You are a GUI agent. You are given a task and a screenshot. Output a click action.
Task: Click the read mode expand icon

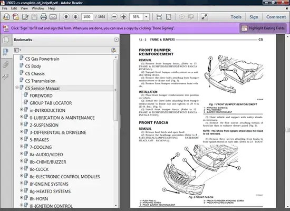pyautogui.click(x=204, y=17)
